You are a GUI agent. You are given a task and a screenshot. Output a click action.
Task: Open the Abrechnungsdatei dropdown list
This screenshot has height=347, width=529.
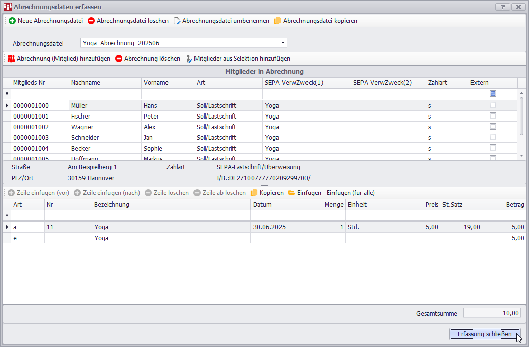coord(283,43)
